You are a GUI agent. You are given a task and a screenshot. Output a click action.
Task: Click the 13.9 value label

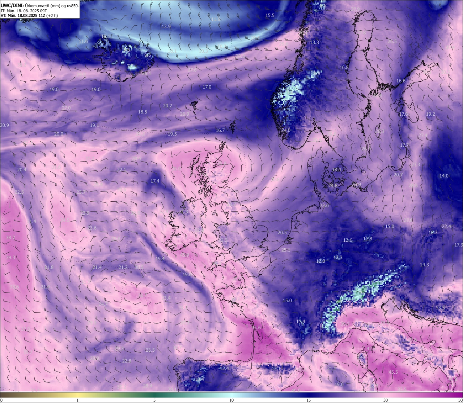tap(166, 27)
